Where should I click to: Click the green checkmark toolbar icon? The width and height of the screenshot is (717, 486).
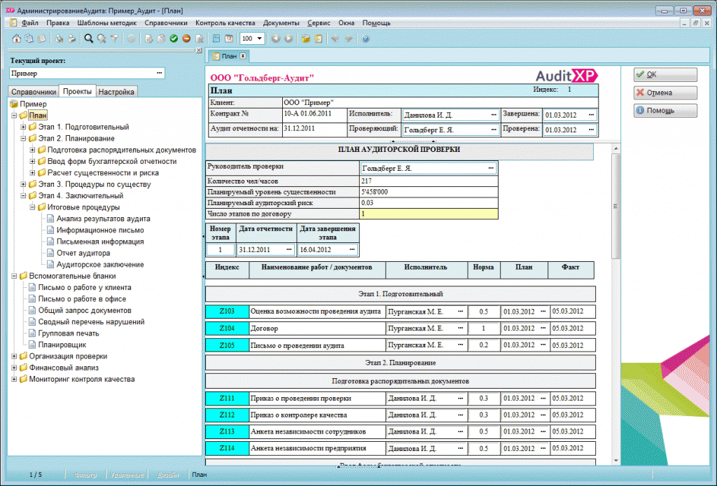pos(174,39)
